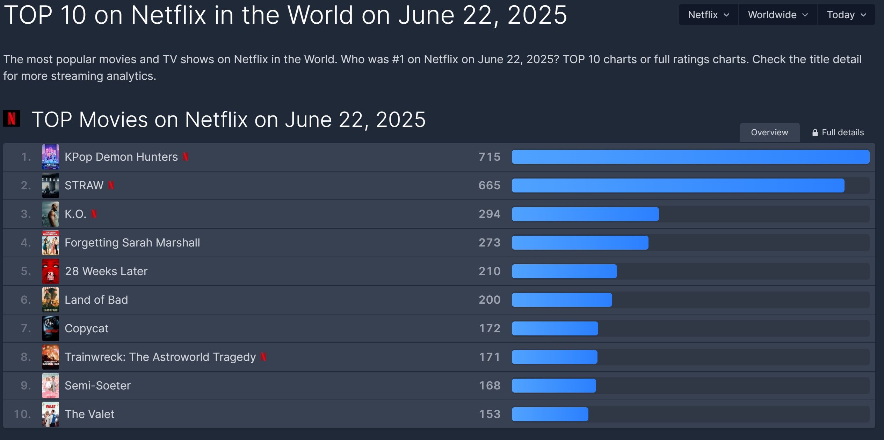Click the K.O. points bar
This screenshot has width=884, height=440.
585,214
